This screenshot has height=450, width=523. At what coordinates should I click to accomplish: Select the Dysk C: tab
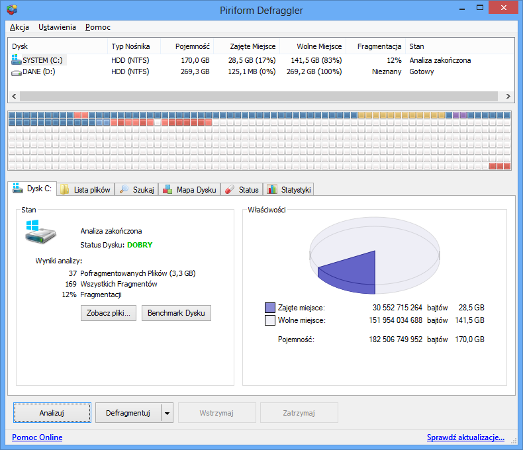pyautogui.click(x=32, y=189)
